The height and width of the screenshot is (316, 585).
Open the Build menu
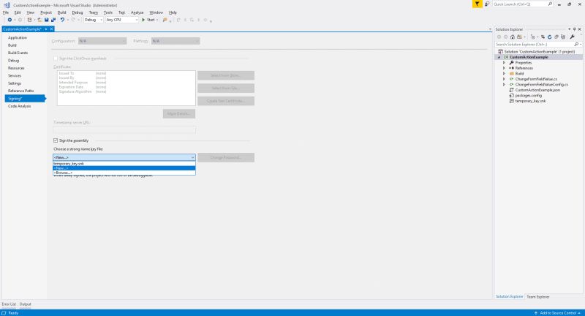click(61, 12)
